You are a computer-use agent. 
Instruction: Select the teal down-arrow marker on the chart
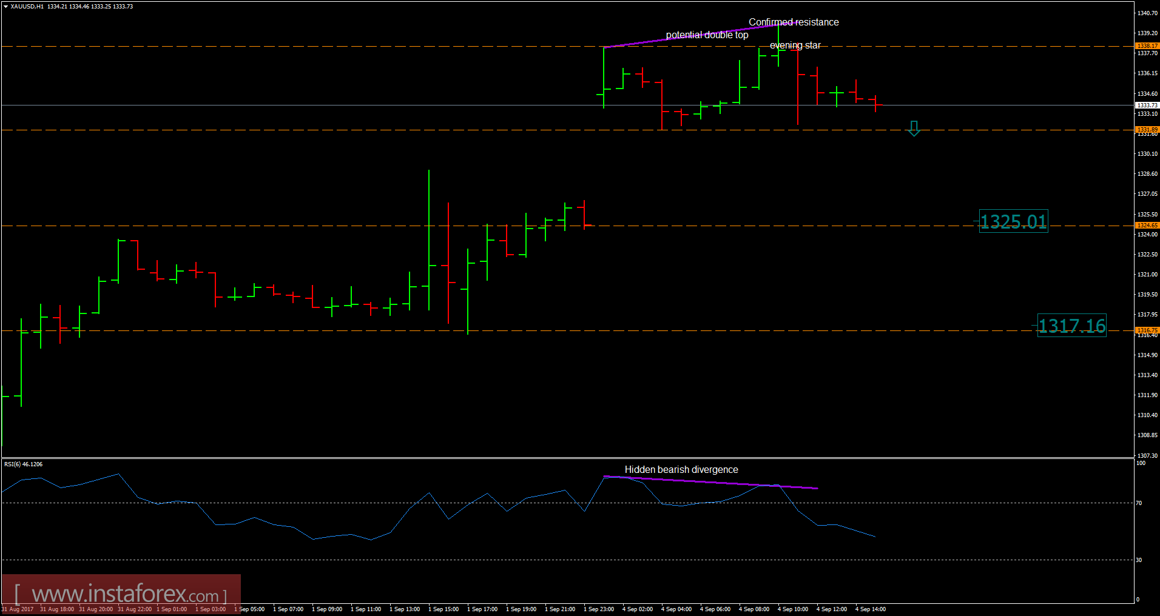point(914,129)
